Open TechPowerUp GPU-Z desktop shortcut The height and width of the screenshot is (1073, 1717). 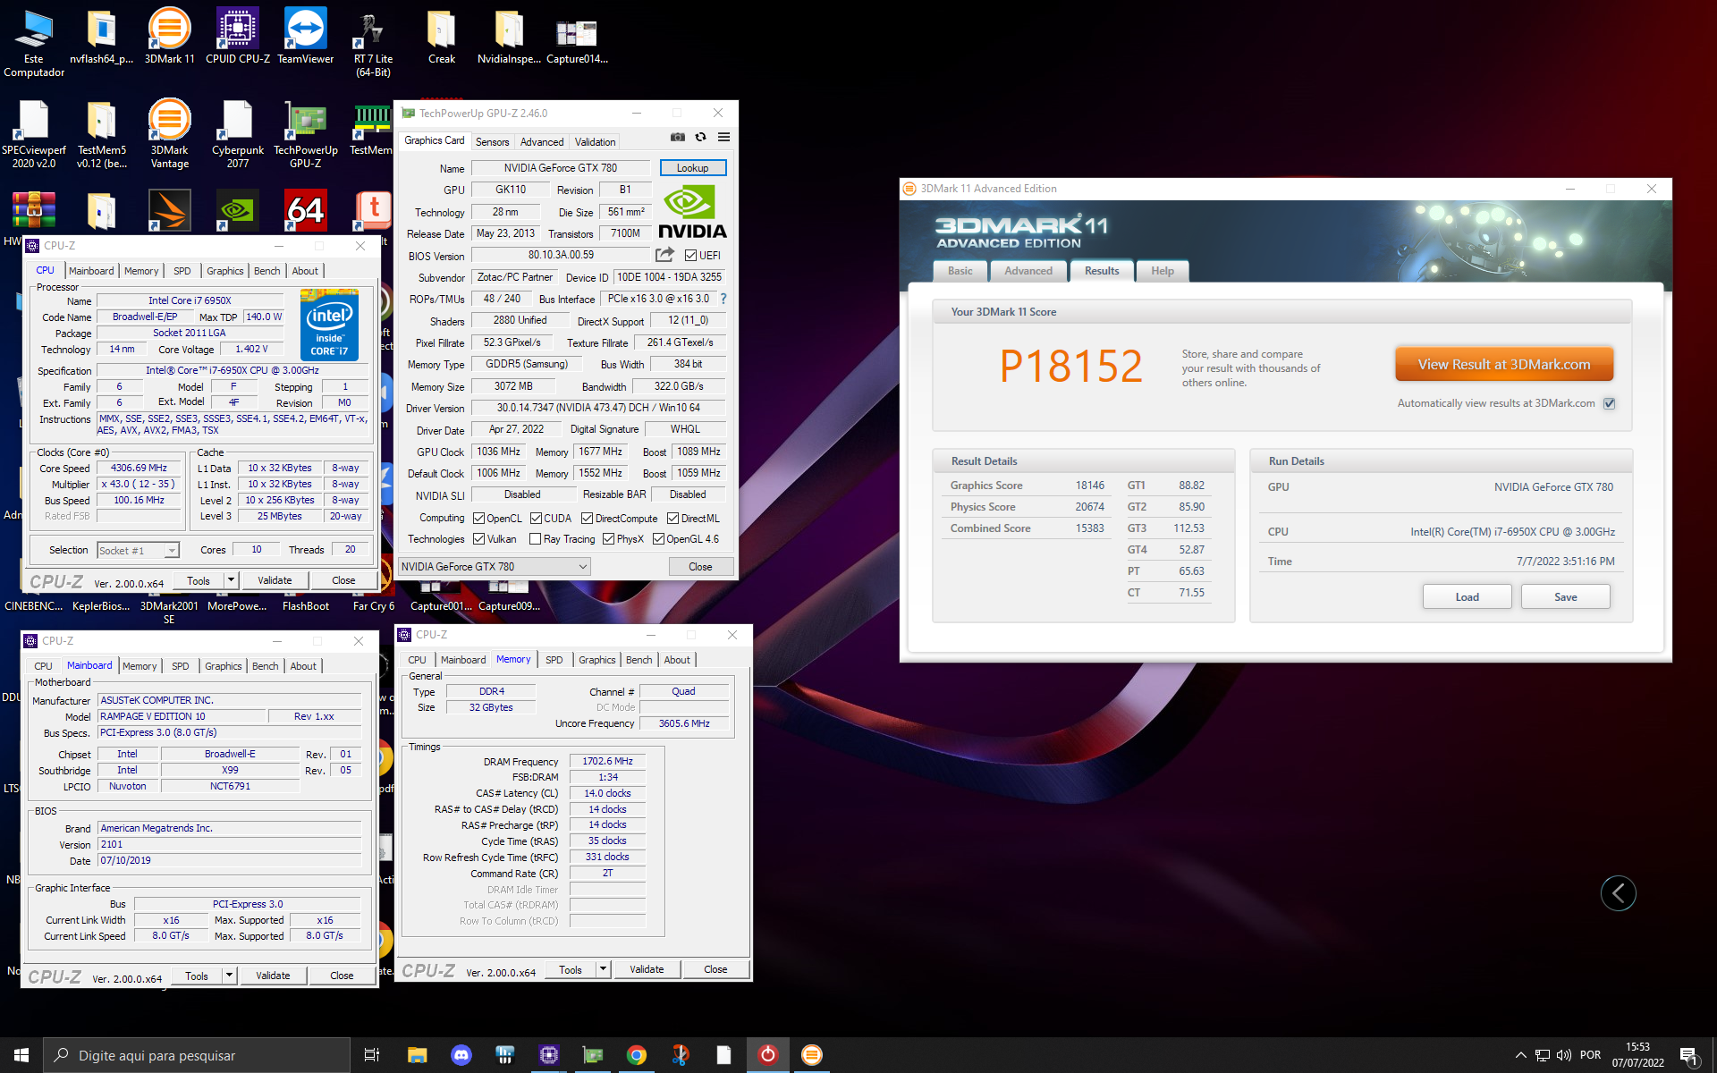coord(306,135)
